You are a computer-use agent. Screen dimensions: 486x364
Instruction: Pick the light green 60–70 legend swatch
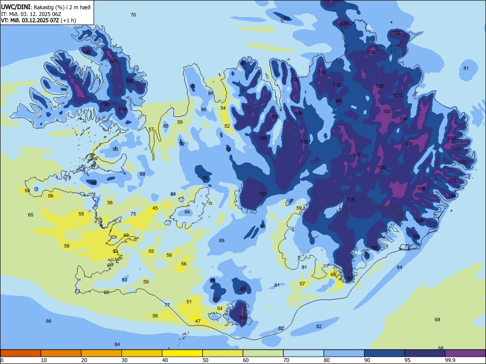click(x=263, y=353)
